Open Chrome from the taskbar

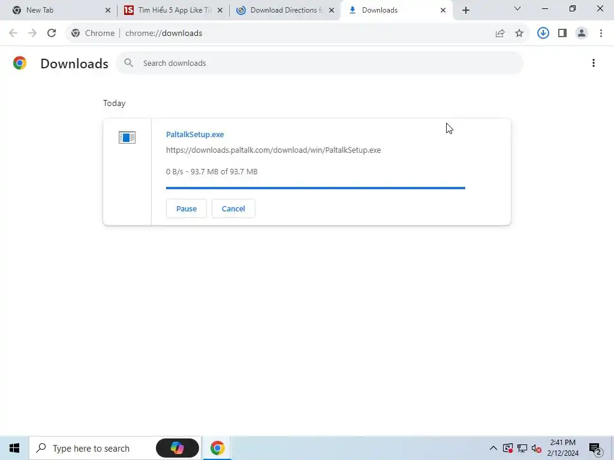click(x=217, y=448)
